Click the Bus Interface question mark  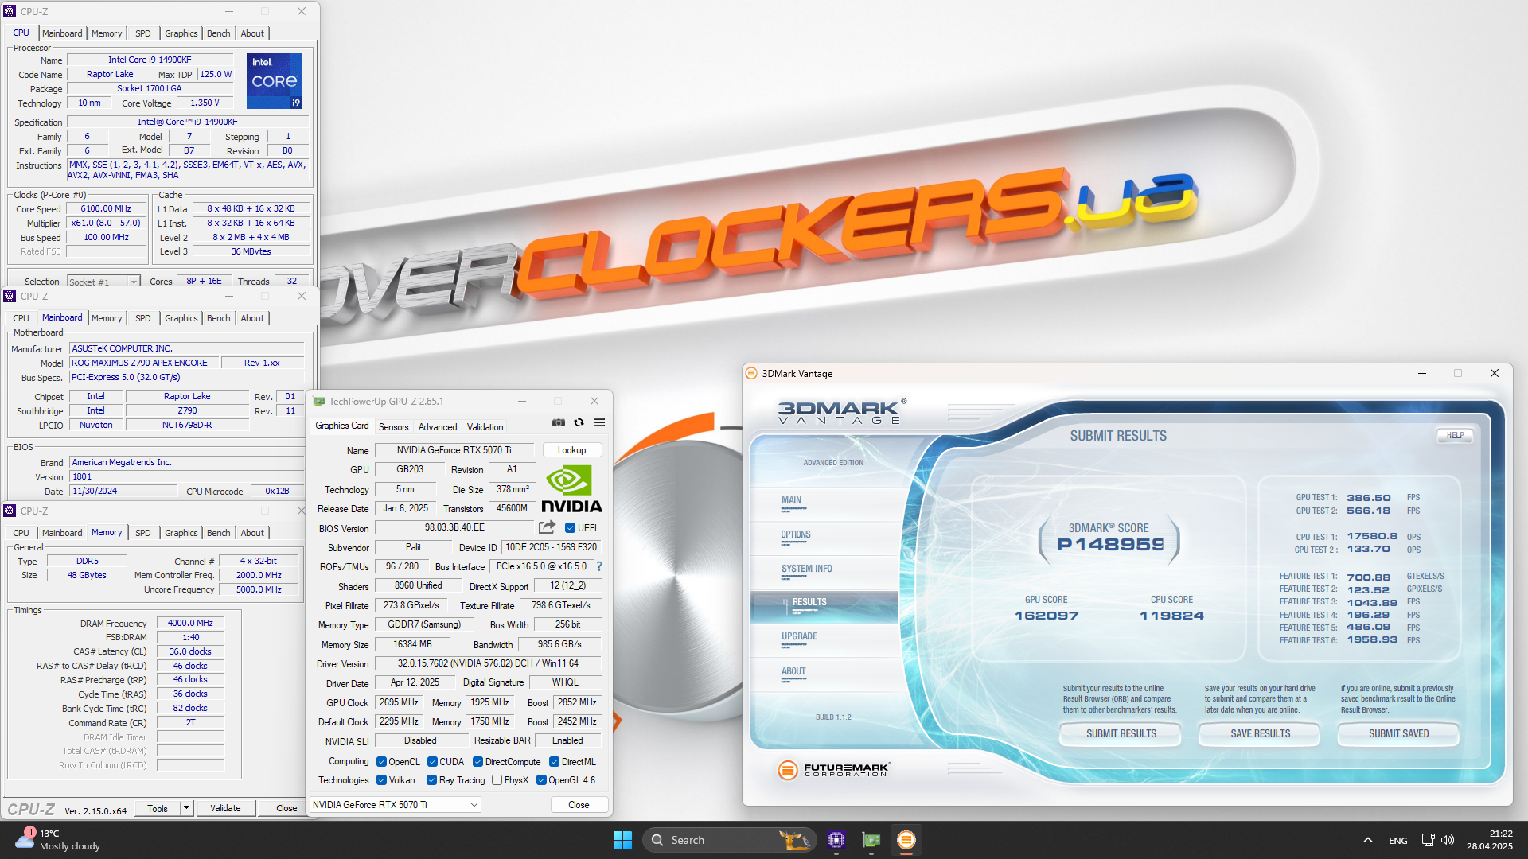pos(599,566)
